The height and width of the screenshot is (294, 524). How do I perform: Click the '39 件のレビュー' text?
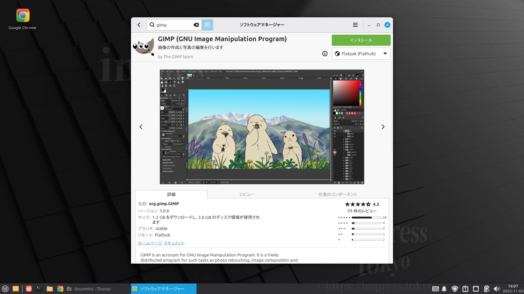click(362, 211)
